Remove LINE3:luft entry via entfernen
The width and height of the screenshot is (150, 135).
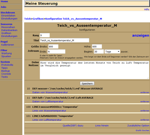[x=145, y=120]
